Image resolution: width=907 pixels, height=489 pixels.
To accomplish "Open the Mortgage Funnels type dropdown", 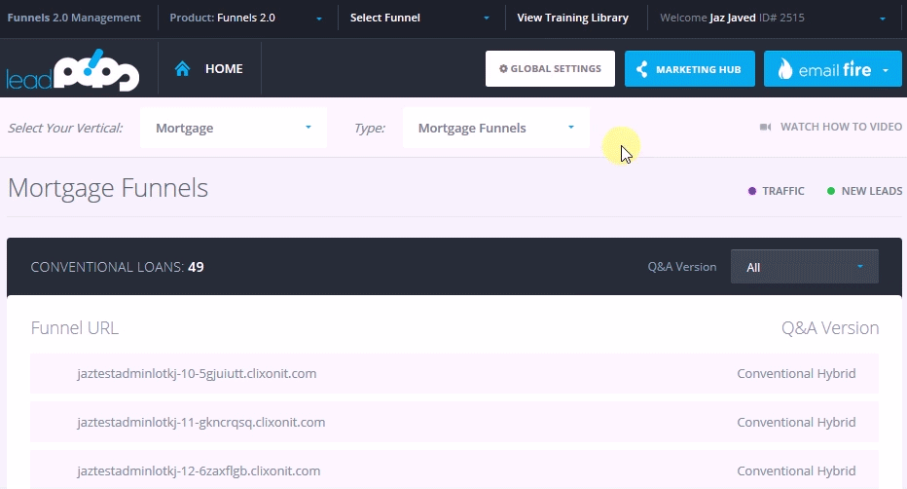I will [496, 128].
